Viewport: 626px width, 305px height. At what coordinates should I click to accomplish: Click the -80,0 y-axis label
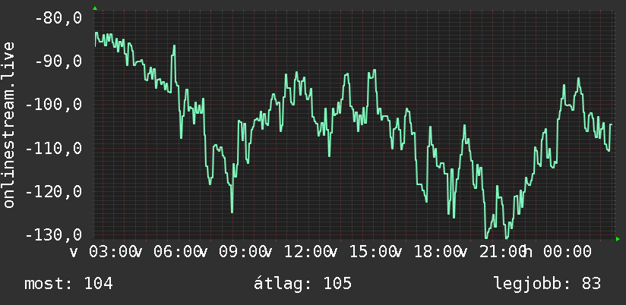pyautogui.click(x=58, y=18)
